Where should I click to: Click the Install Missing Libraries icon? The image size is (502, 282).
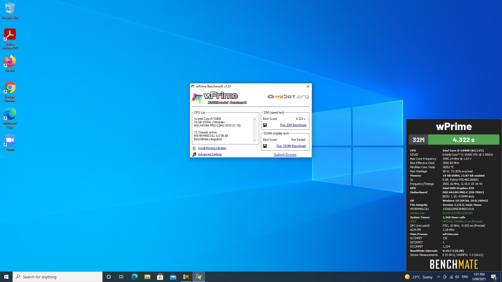point(194,148)
